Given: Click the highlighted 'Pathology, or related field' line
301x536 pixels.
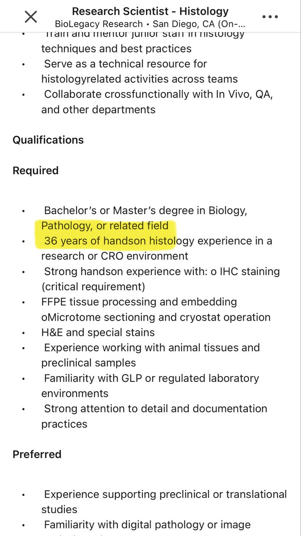Looking at the screenshot, I should (105, 226).
